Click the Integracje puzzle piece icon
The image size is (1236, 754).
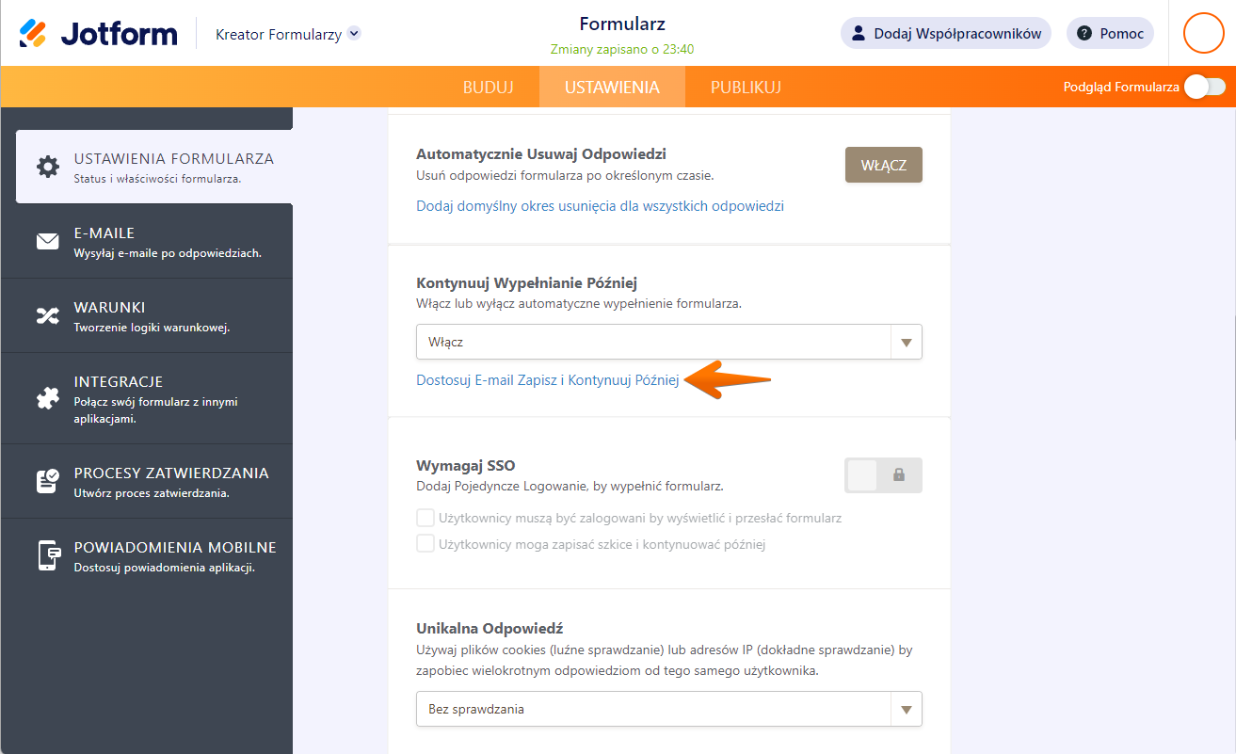pyautogui.click(x=47, y=399)
